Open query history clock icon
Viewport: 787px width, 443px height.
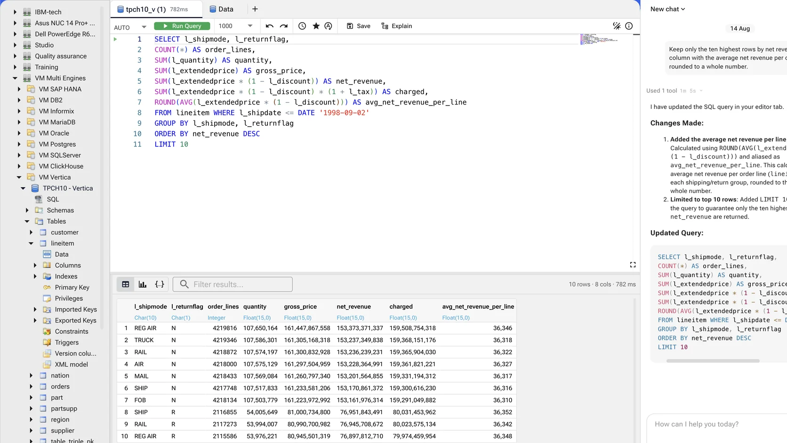point(302,26)
